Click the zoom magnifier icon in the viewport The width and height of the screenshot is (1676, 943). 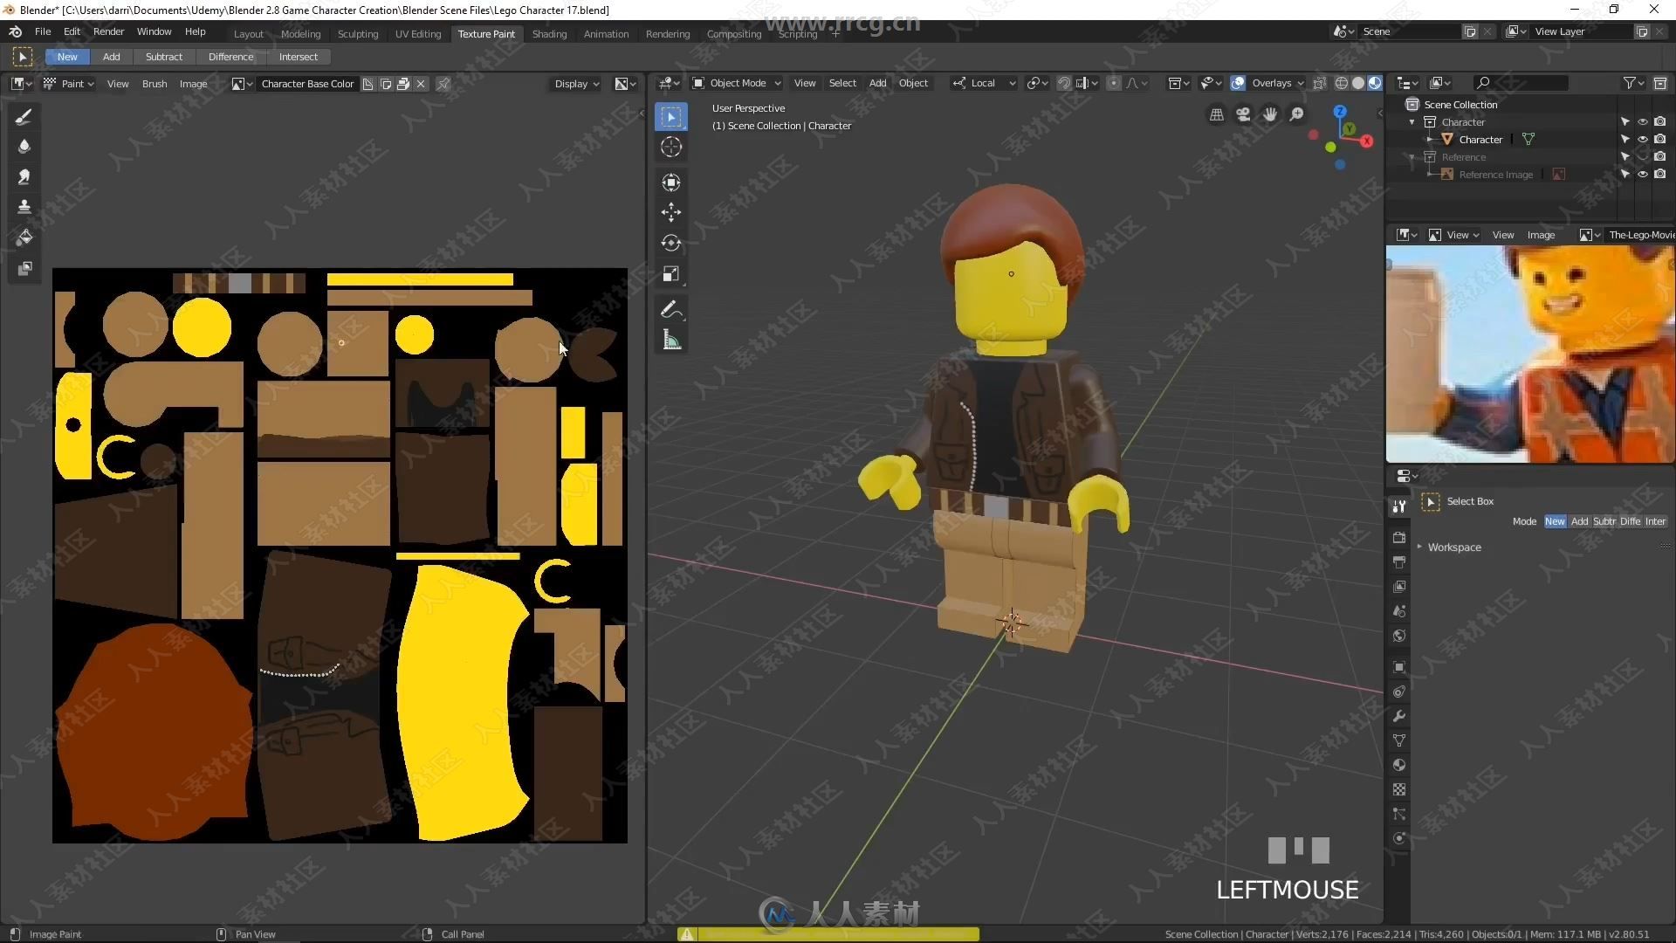1297,114
